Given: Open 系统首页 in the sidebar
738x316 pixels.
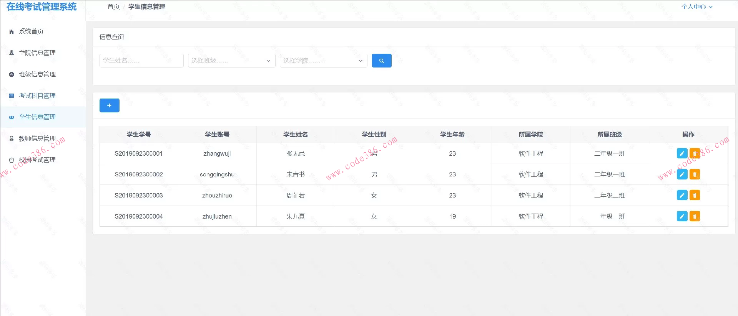Looking at the screenshot, I should 31,31.
